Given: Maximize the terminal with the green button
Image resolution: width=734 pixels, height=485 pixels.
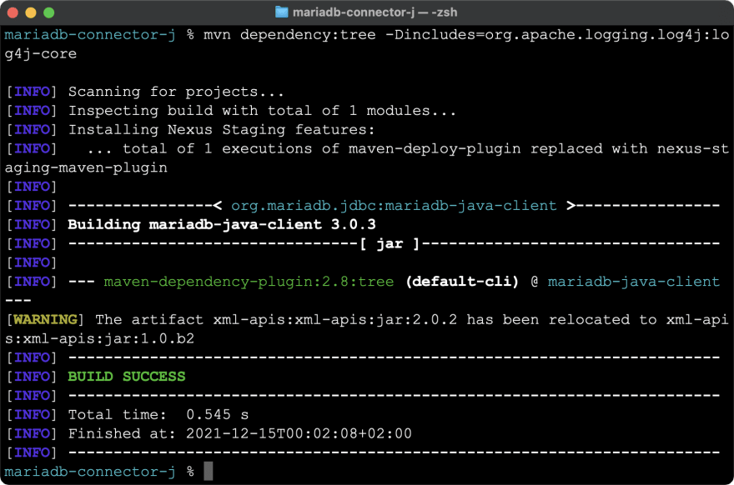Looking at the screenshot, I should (x=49, y=12).
